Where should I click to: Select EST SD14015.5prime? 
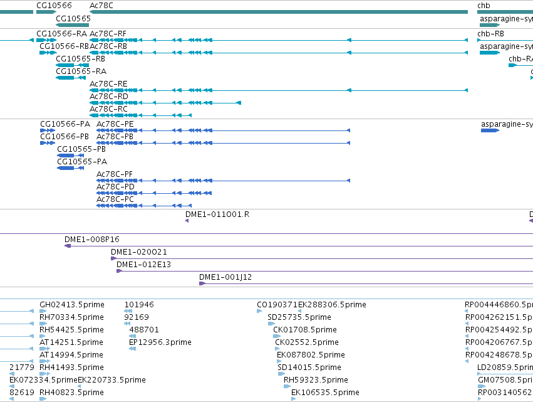click(281, 374)
